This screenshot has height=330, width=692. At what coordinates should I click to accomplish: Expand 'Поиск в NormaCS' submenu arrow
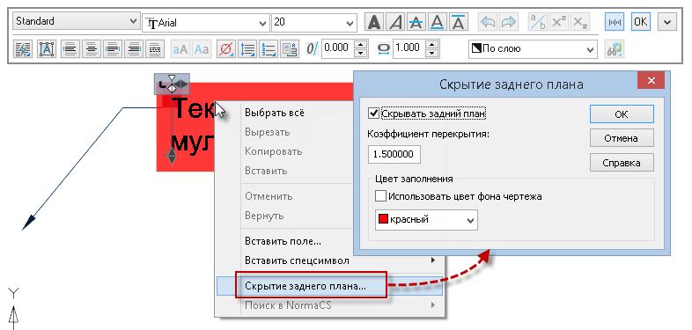[x=433, y=304]
